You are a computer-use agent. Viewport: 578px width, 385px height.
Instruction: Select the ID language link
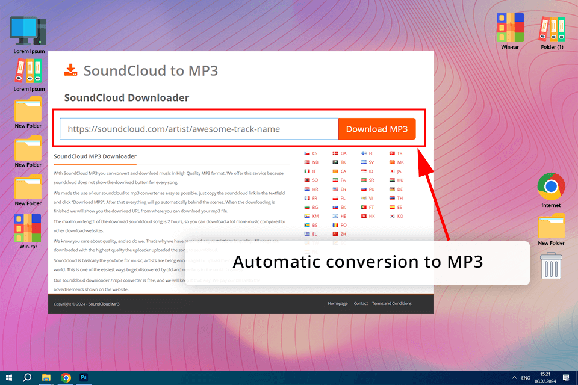371,171
